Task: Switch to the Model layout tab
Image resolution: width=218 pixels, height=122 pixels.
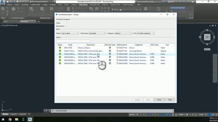Action: tap(5, 114)
